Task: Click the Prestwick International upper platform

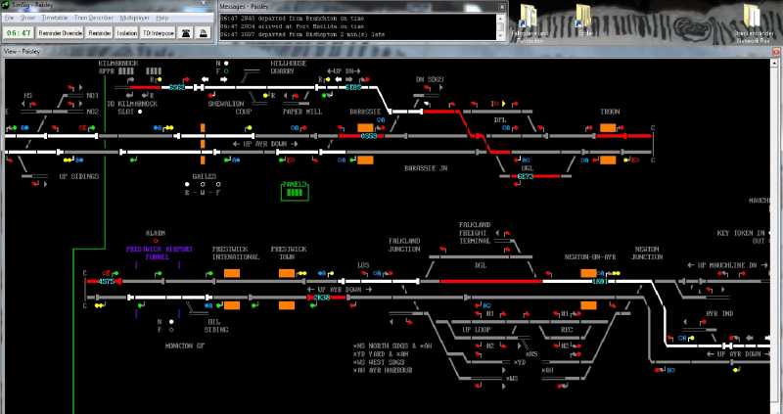Action: point(232,273)
